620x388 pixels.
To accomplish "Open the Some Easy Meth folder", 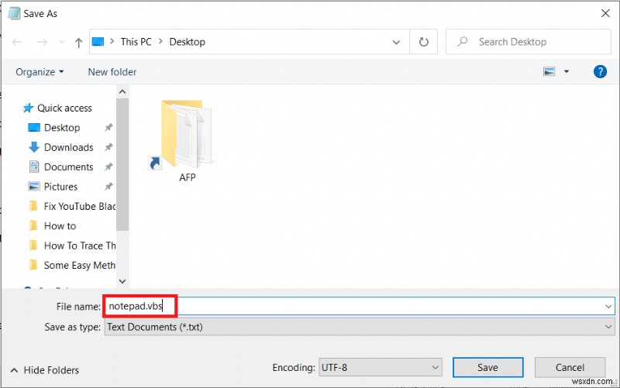I will pos(80,265).
